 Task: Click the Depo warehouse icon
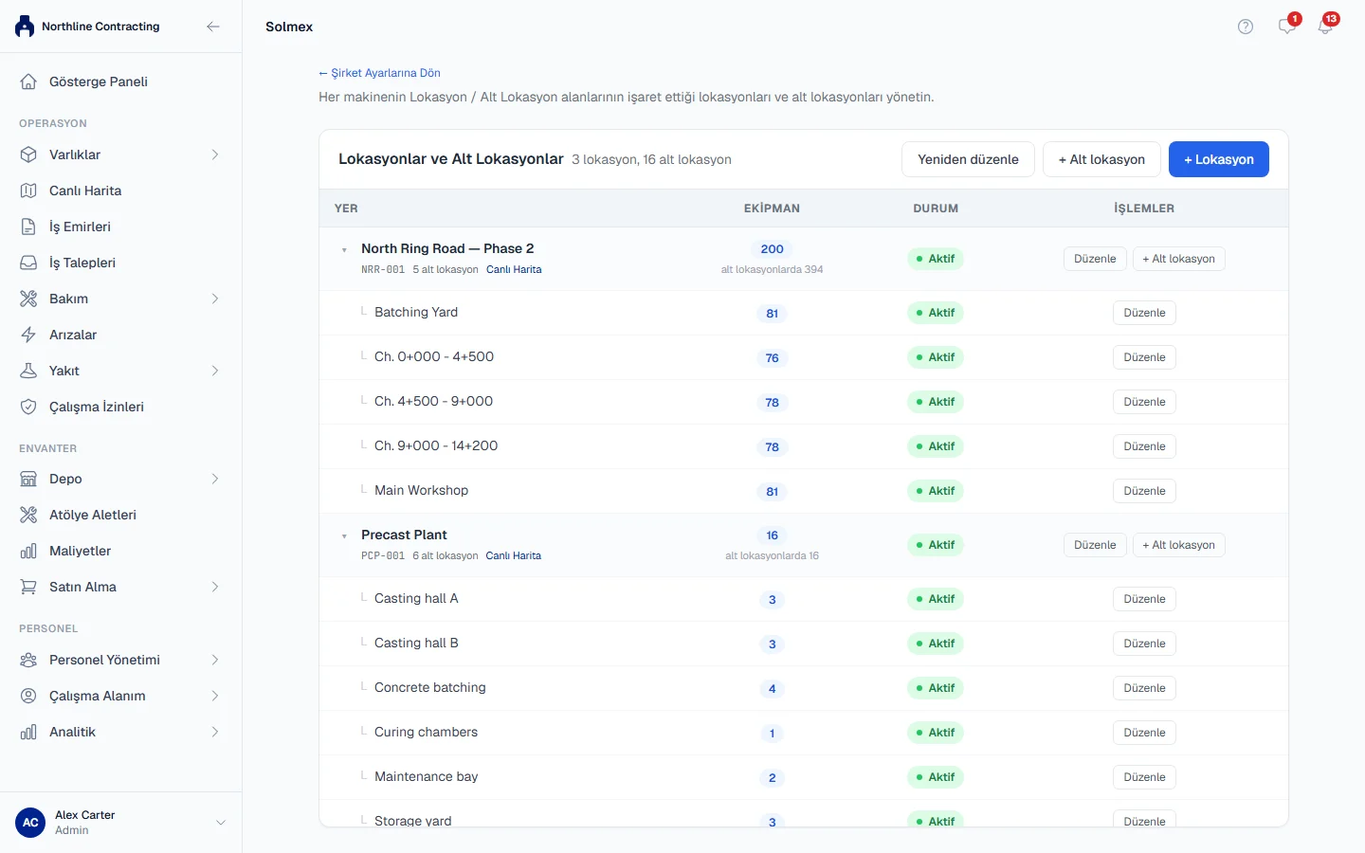[x=28, y=479]
